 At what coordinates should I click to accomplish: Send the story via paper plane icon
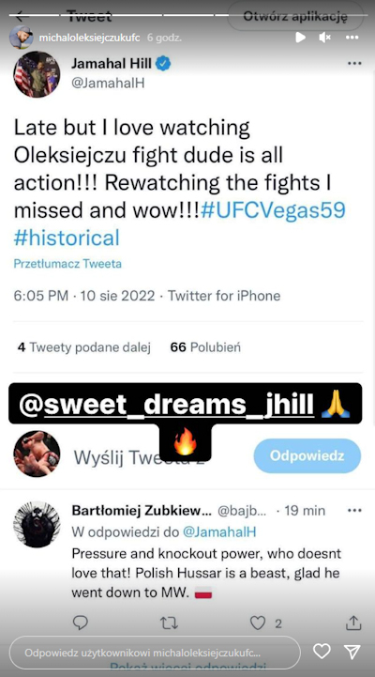coord(352,652)
